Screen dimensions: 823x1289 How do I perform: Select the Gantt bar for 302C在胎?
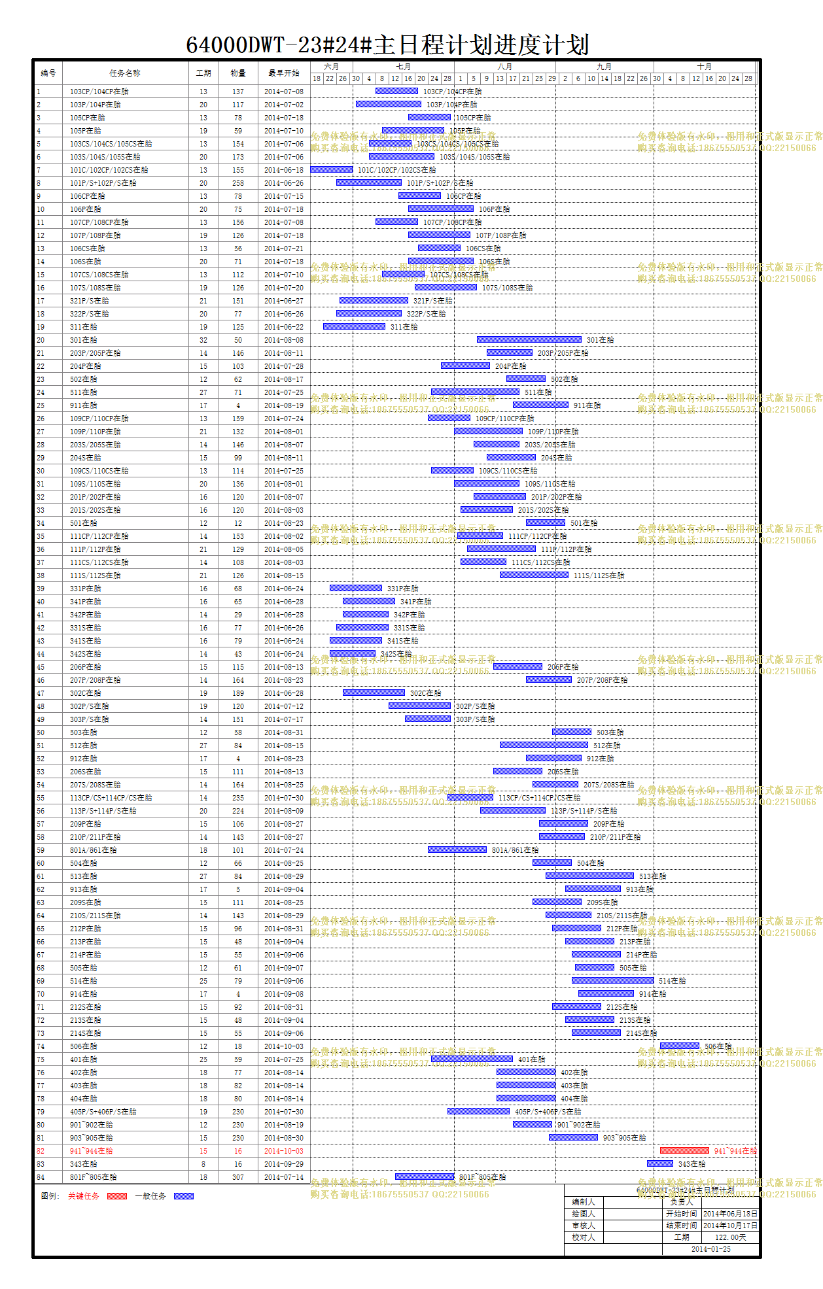coord(374,693)
